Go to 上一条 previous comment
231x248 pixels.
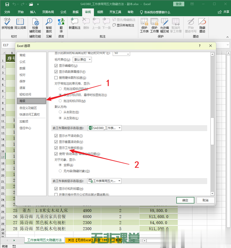(96, 24)
